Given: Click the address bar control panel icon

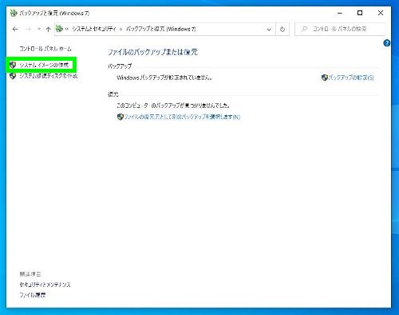Looking at the screenshot, I should [x=59, y=29].
